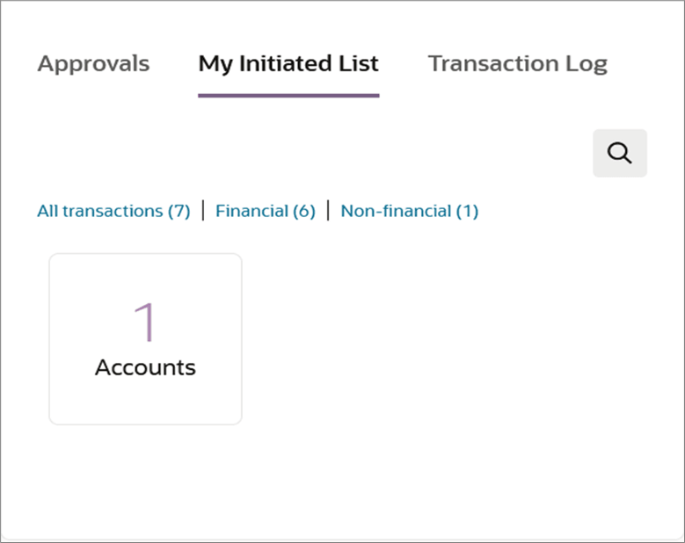Click the purple count 1 in Accounts card

point(145,322)
